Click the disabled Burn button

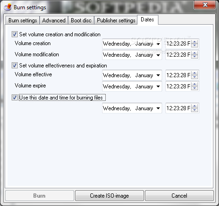click(40, 196)
